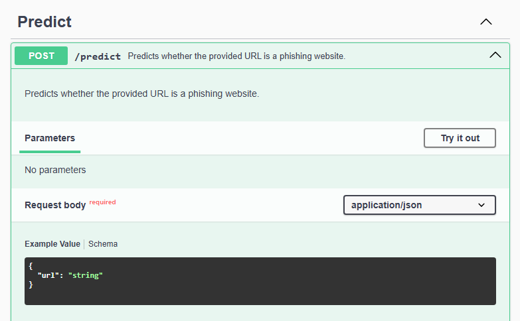
Task: Click the opening brace in the example JSON
Action: (31, 265)
